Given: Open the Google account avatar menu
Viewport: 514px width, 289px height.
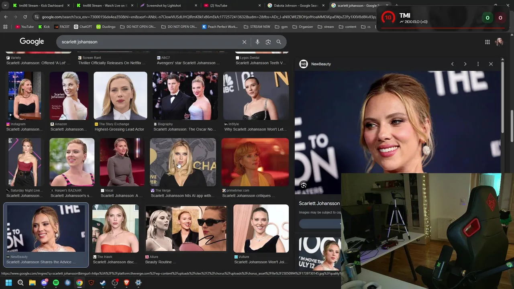Looking at the screenshot, I should tap(499, 42).
